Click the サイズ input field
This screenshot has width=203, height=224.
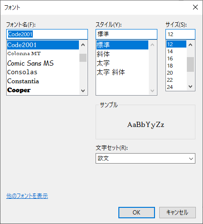180,34
